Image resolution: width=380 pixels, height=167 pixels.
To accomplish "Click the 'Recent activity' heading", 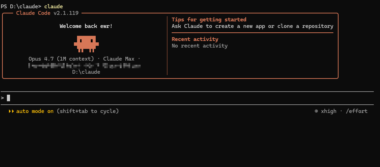I will pyautogui.click(x=195, y=39).
